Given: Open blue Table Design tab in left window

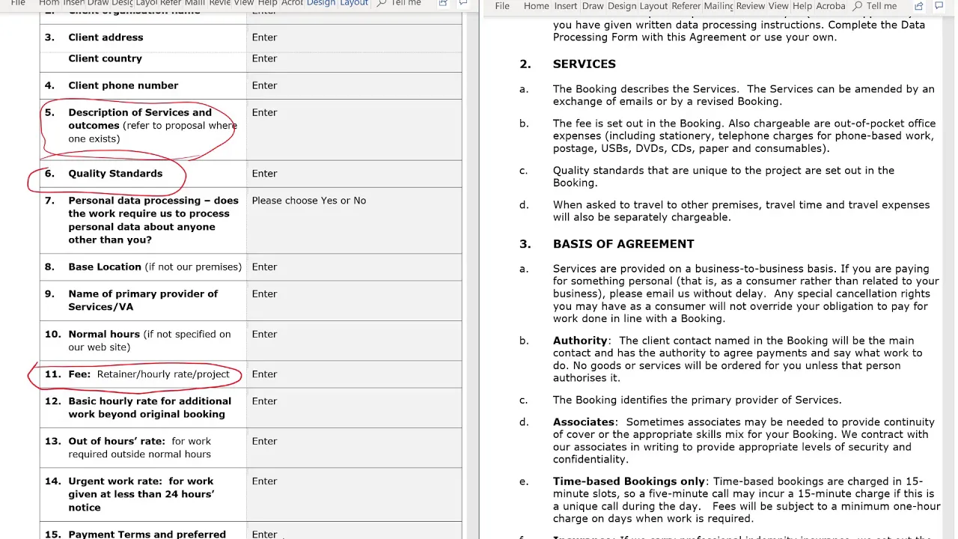Looking at the screenshot, I should coord(321,4).
